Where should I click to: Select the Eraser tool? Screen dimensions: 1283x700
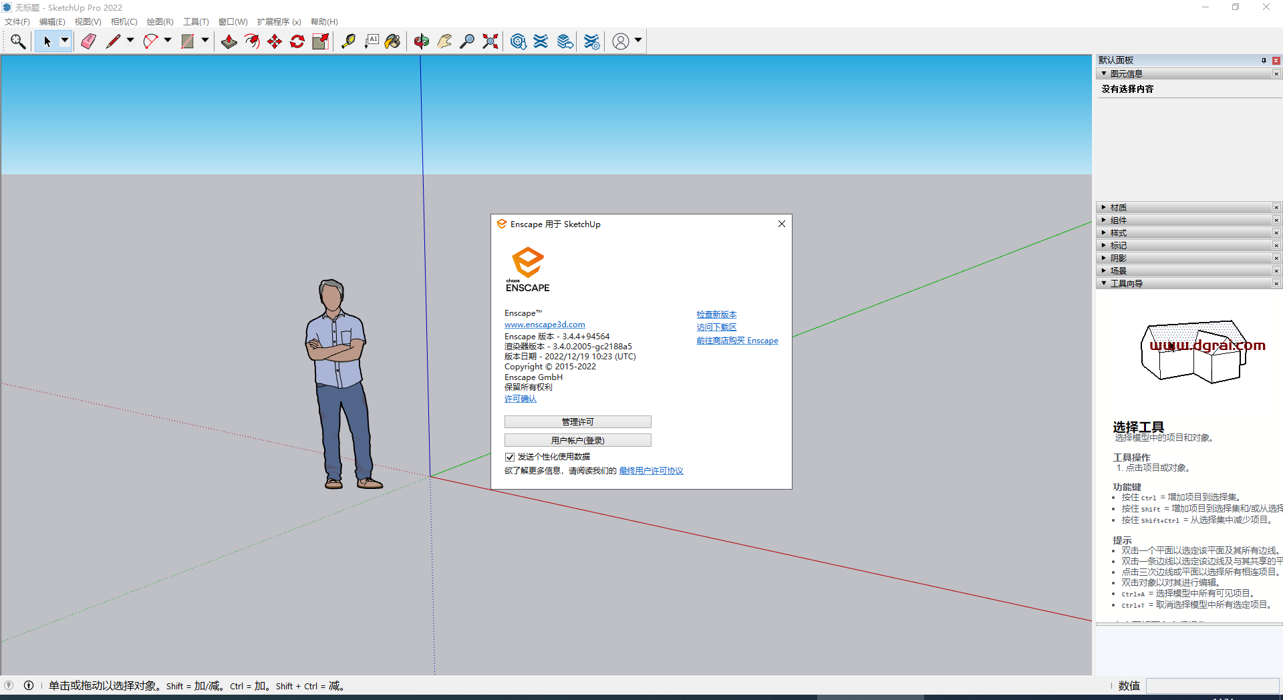(88, 41)
